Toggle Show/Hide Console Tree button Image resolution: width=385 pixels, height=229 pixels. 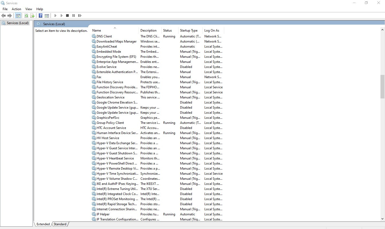18,16
